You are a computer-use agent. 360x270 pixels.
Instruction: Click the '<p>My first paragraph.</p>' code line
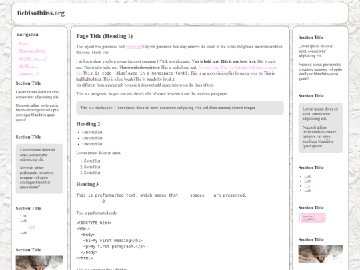pos(114,247)
